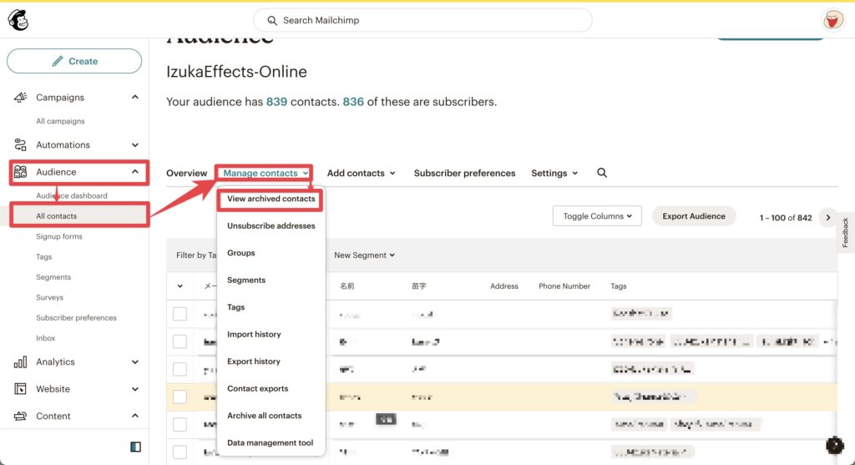Open Subscriber preferences in sidebar

pyautogui.click(x=76, y=318)
